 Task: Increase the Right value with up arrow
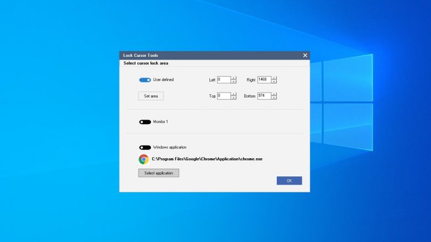pyautogui.click(x=274, y=78)
